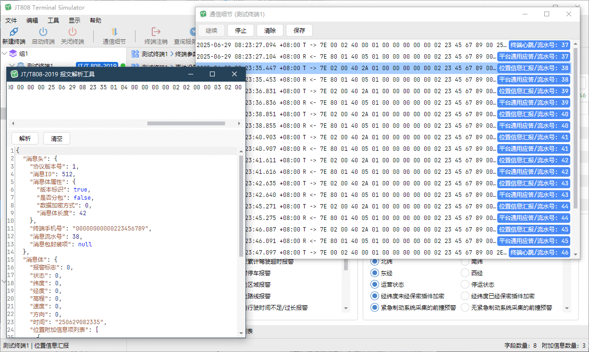Click the 关闭终端 power icon

(x=72, y=32)
